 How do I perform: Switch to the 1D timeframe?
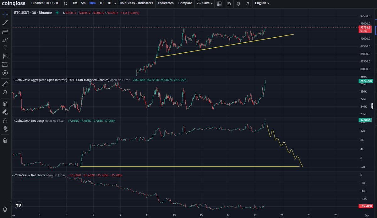click(109, 3)
